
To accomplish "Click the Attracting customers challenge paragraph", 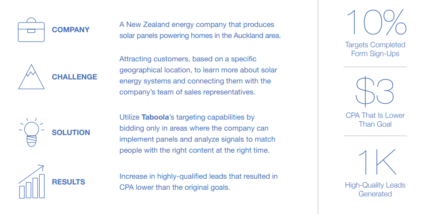I will (x=198, y=75).
